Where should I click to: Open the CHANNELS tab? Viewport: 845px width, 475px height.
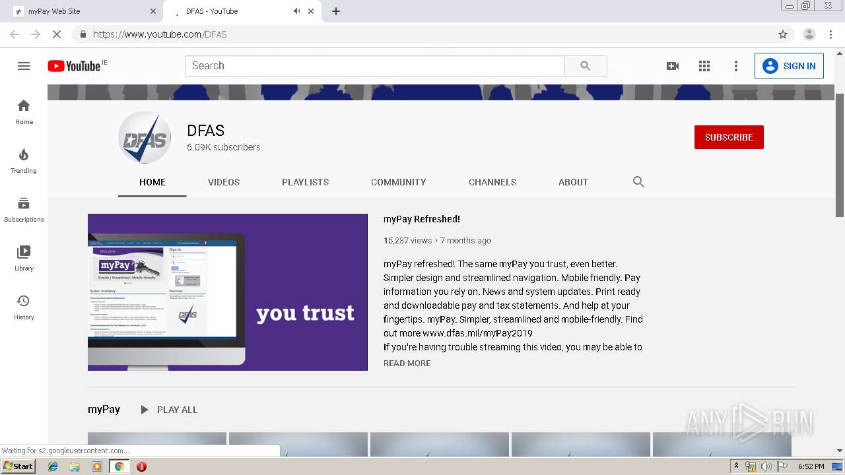(x=492, y=182)
